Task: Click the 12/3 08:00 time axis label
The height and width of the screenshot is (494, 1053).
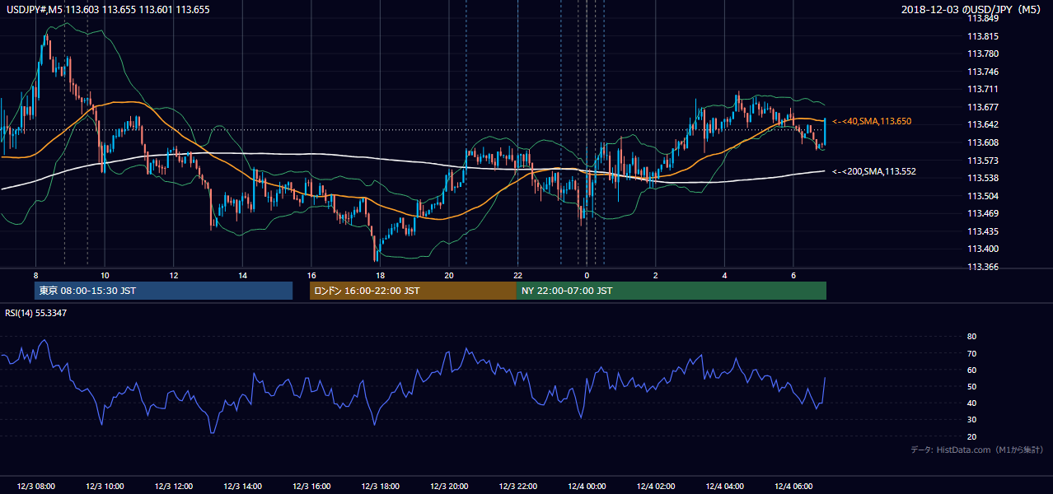Action: tap(35, 487)
